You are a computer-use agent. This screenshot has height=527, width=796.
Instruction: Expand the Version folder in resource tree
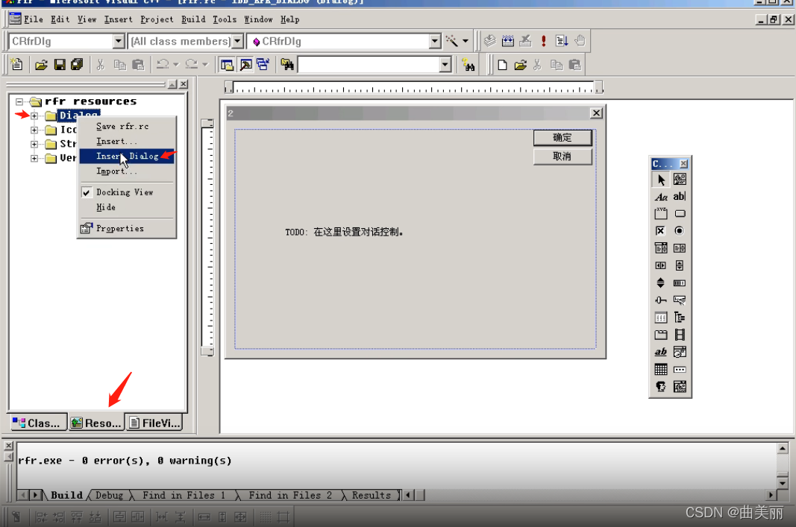click(34, 158)
